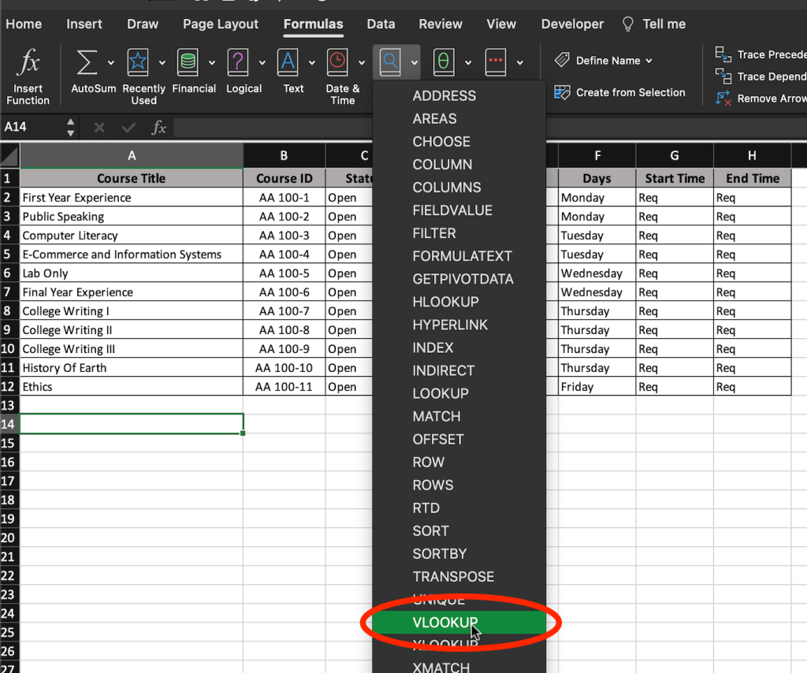Viewport: 807px width, 673px height.
Task: Open the Financial functions icon
Action: [188, 63]
